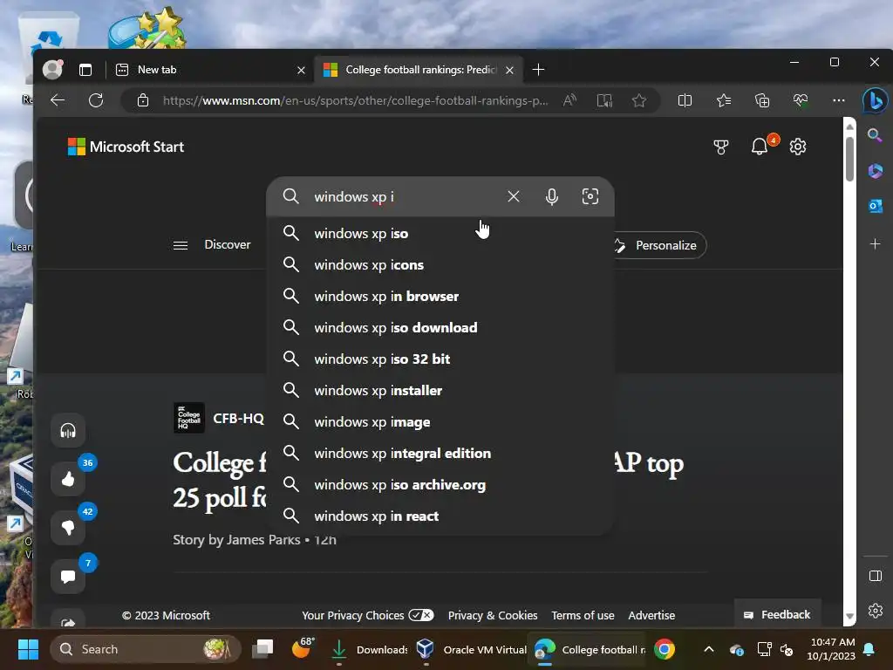This screenshot has width=893, height=670.
Task: Search by voice microphone icon
Action: tap(551, 196)
